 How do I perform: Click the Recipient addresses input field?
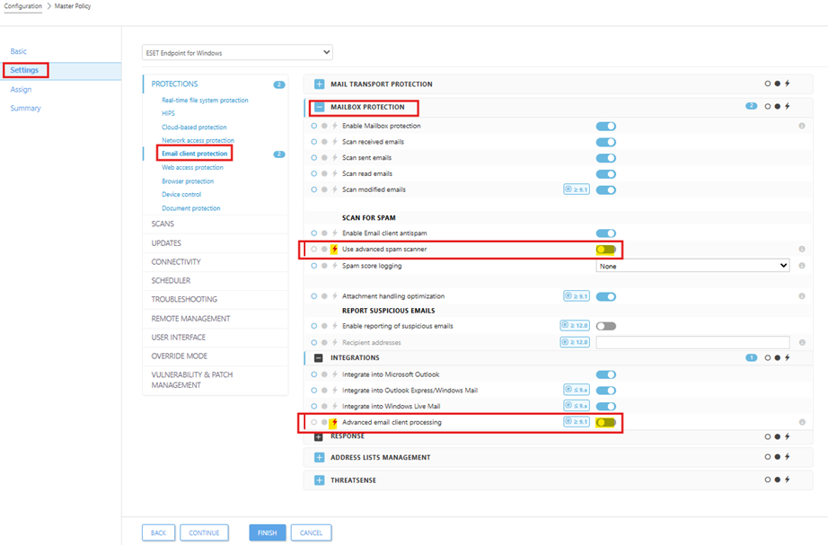click(x=692, y=342)
